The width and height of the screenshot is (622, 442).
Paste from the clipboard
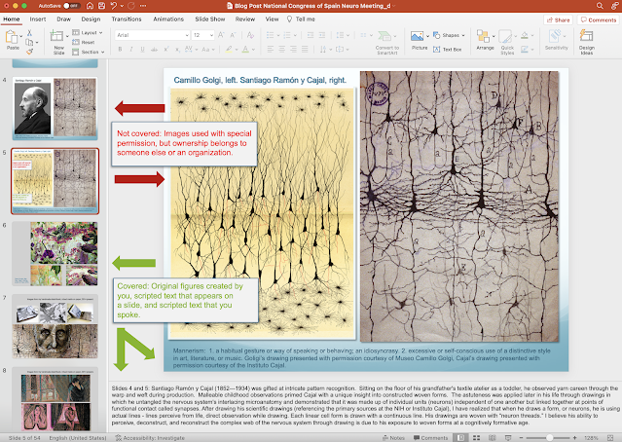pos(13,40)
